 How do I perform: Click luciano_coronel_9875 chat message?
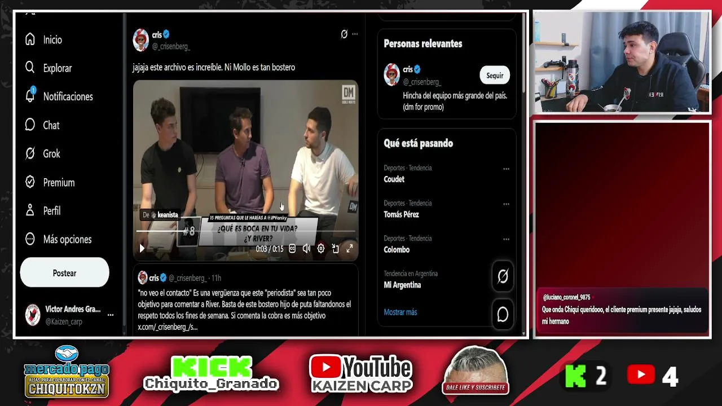[x=622, y=311]
